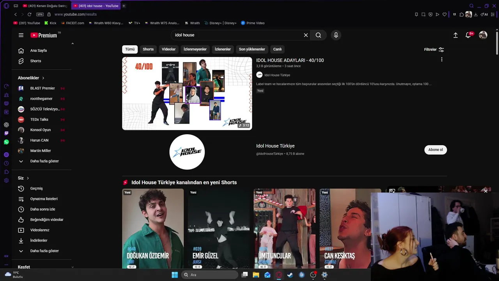Go back with the browser back arrow
Viewport: 499px width, 281px height.
(16, 14)
